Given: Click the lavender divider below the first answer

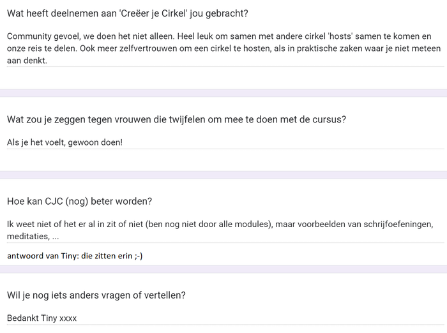Looking at the screenshot, I should point(223,93).
